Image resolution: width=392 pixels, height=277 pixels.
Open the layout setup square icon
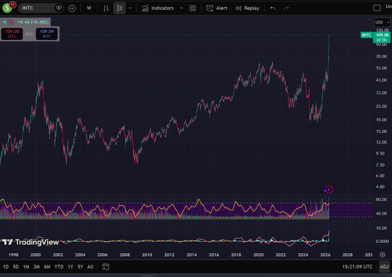(377, 8)
